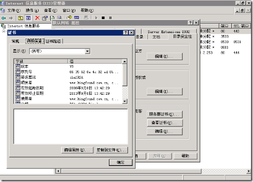Screen dimensions: 253x182
Task: Click the 编辑(D) secure communications button
Action: click(x=165, y=131)
